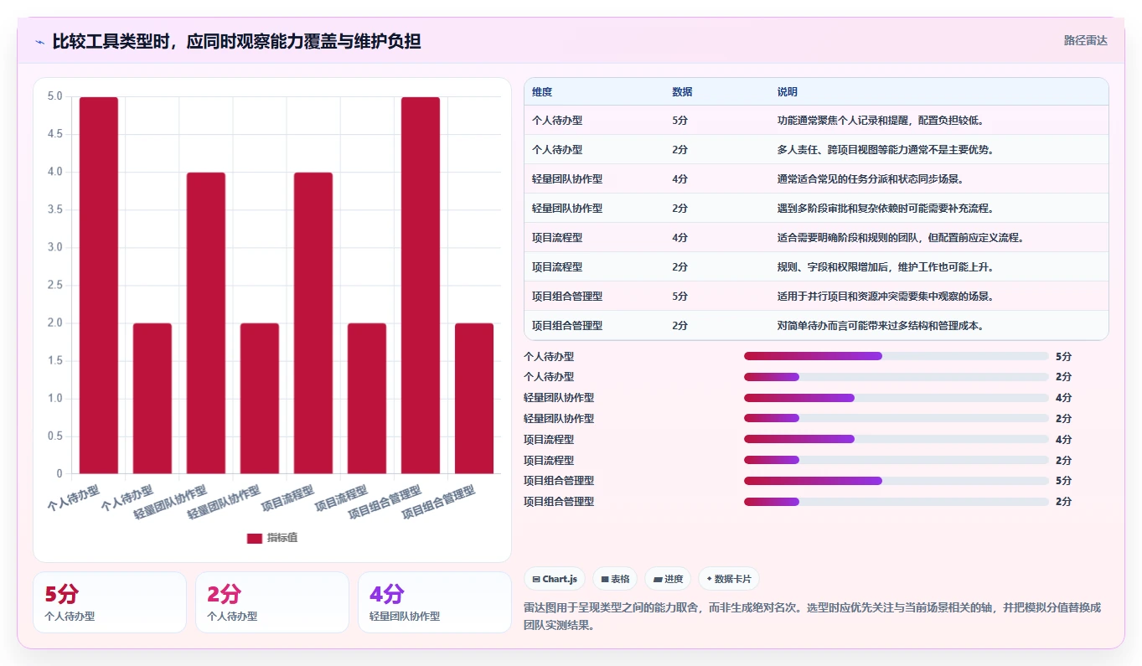Click the 4分 cell in the 项目流程型 table row
This screenshot has height=666, width=1142.
680,238
